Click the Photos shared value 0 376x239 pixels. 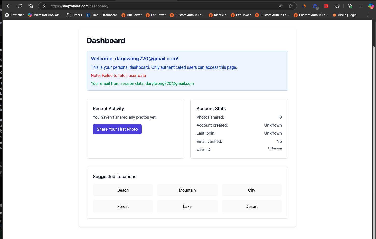coord(280,117)
